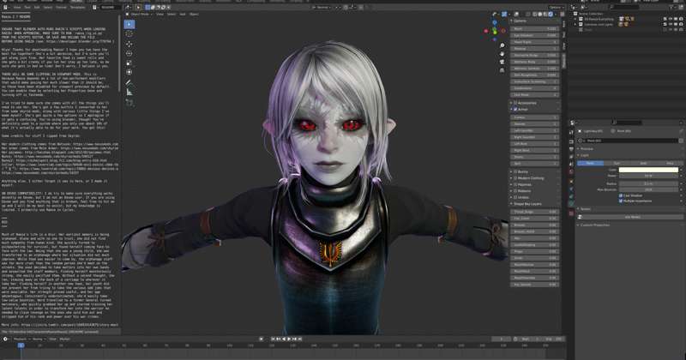Open the 3D viewport Add menu
Viewport: 686px width, 360px height.
point(183,14)
